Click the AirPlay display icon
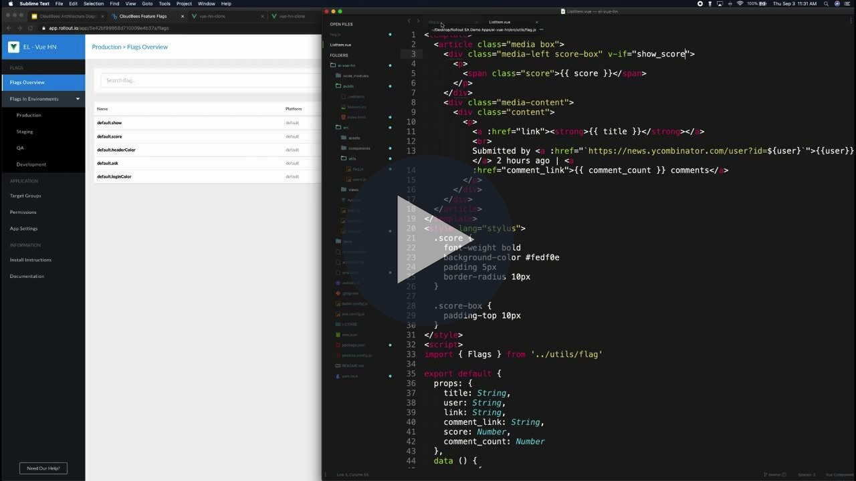 720,3
